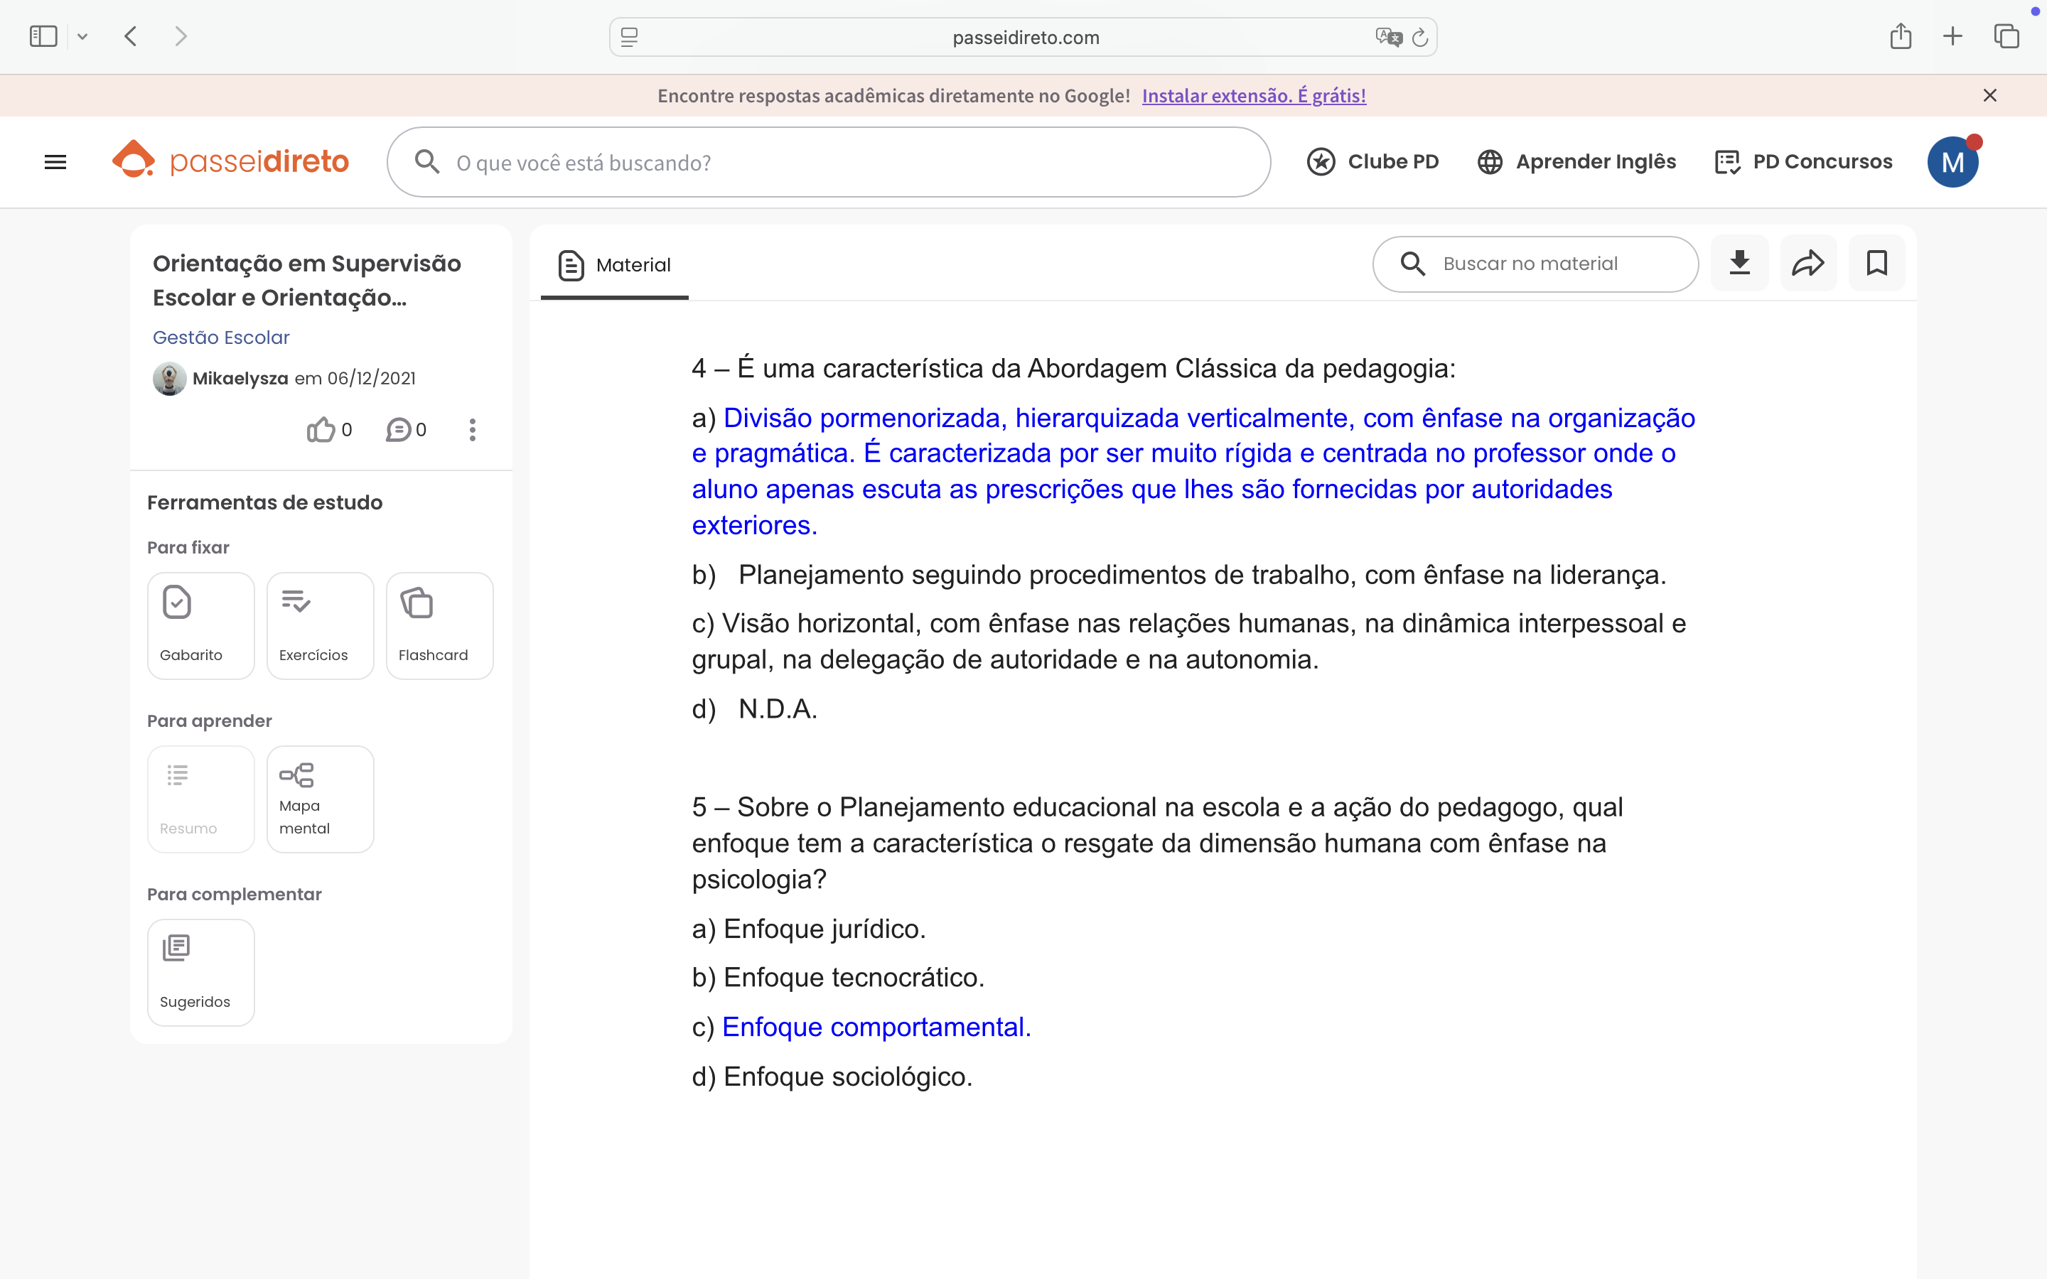Open the Gestão Escolar subject link
2047x1279 pixels.
click(221, 338)
